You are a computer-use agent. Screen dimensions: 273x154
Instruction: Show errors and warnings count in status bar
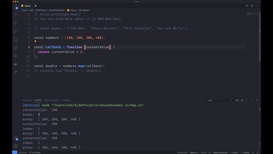(x=23, y=152)
